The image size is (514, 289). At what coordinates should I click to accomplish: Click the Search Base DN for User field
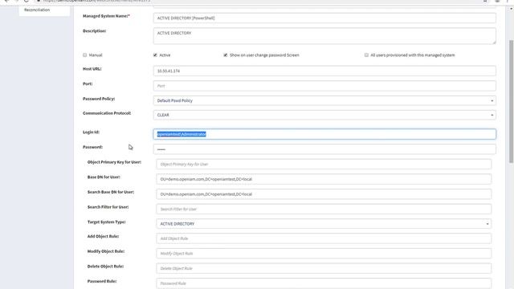324,194
